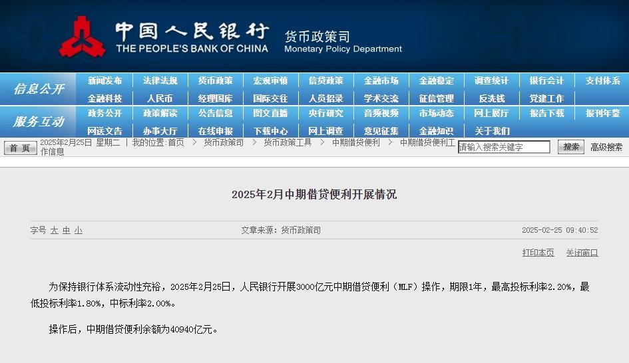This screenshot has width=629, height=363.
Task: Go to 人员招录 page
Action: point(325,98)
